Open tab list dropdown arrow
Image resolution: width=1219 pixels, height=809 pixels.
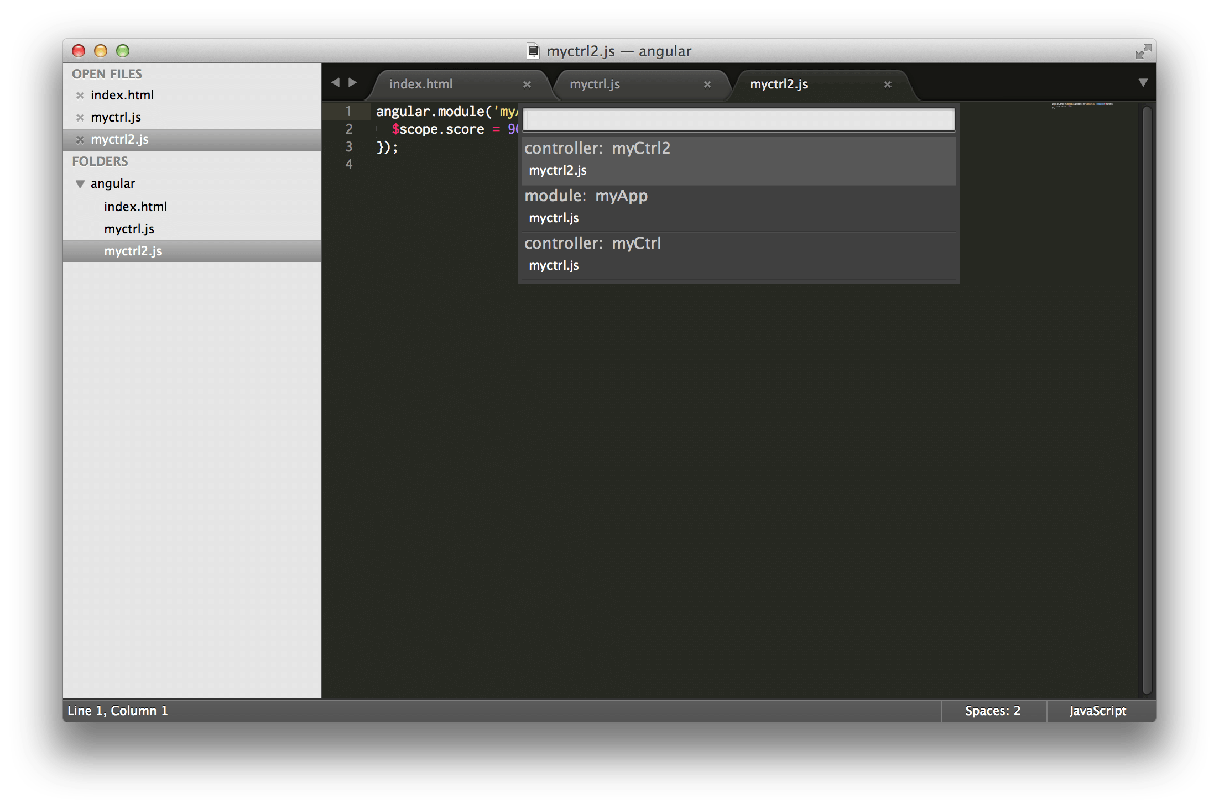click(x=1143, y=83)
